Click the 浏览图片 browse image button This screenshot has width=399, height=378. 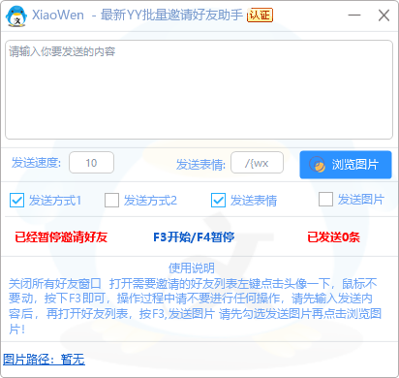coord(346,165)
